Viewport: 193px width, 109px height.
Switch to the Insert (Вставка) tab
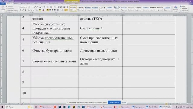coord(16,4)
